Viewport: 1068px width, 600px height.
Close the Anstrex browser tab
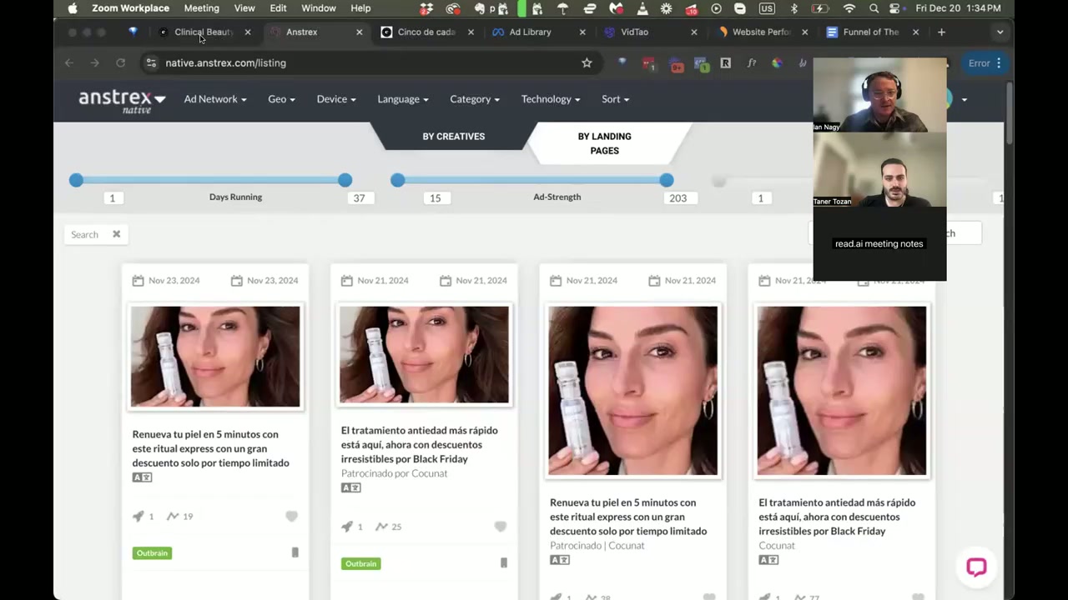360,32
